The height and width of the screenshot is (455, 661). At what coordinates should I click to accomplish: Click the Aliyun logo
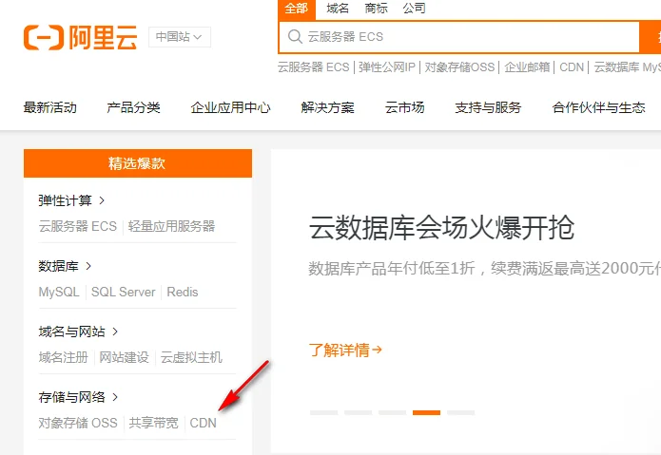(x=80, y=37)
